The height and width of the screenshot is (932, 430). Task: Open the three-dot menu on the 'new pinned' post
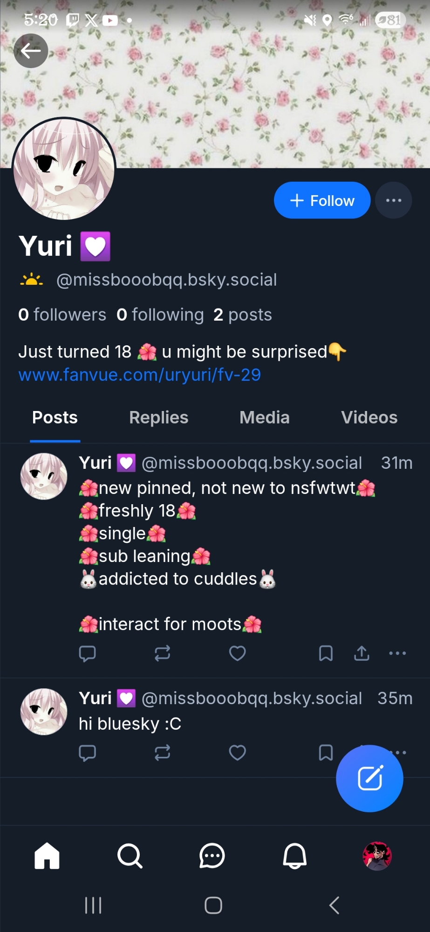[397, 653]
